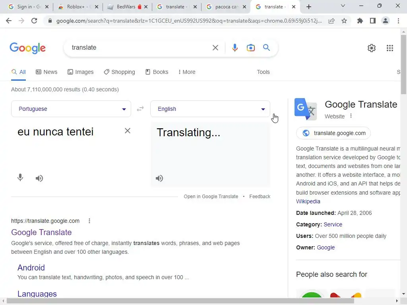Click the source text area 'eu nunca tentei'
The image size is (407, 305).
(55, 132)
